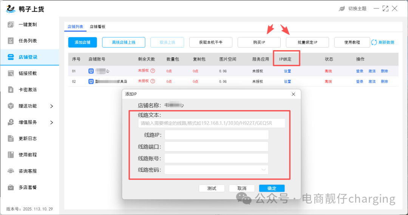Click the 更新日志 document icon
Screen dimensions: 408x215
pyautogui.click(x=11, y=138)
